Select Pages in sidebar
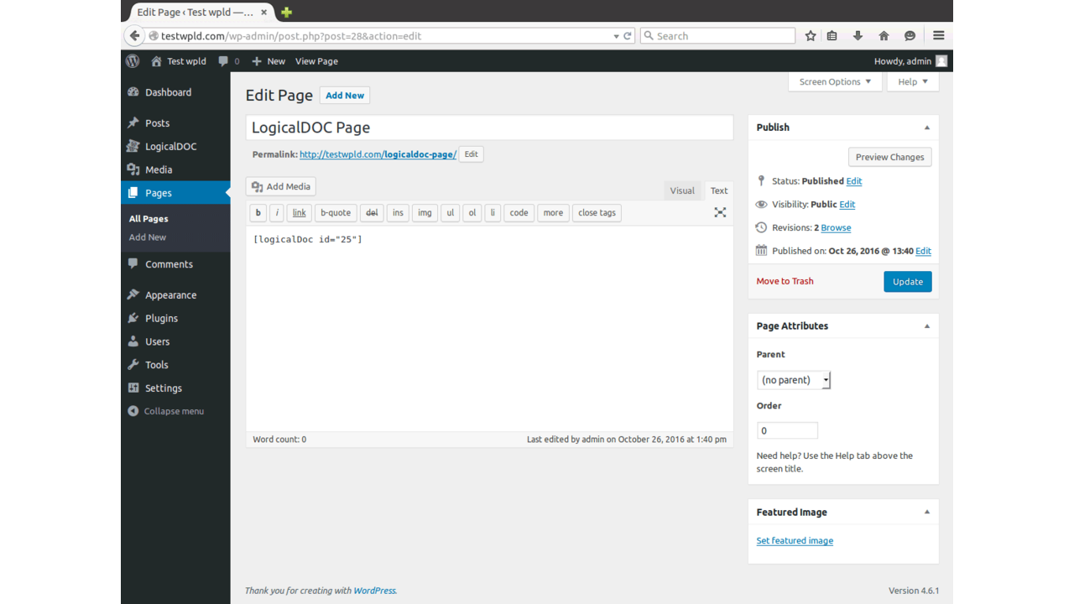 point(175,193)
